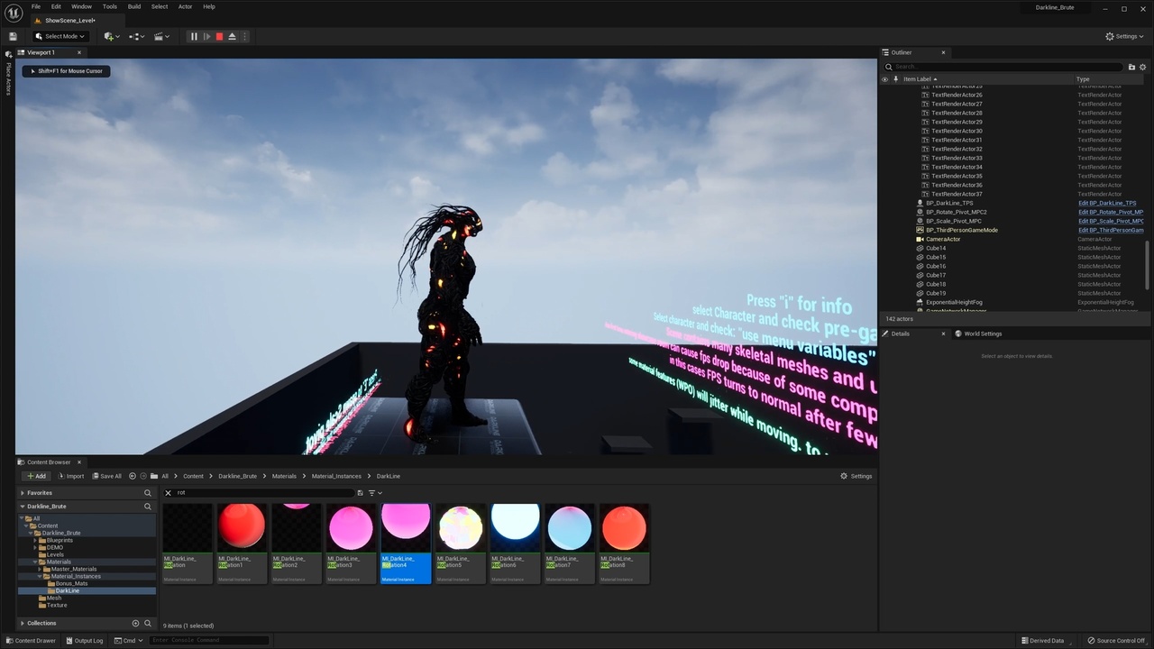Open the Help menu
Image resolution: width=1154 pixels, height=649 pixels.
pyautogui.click(x=209, y=6)
